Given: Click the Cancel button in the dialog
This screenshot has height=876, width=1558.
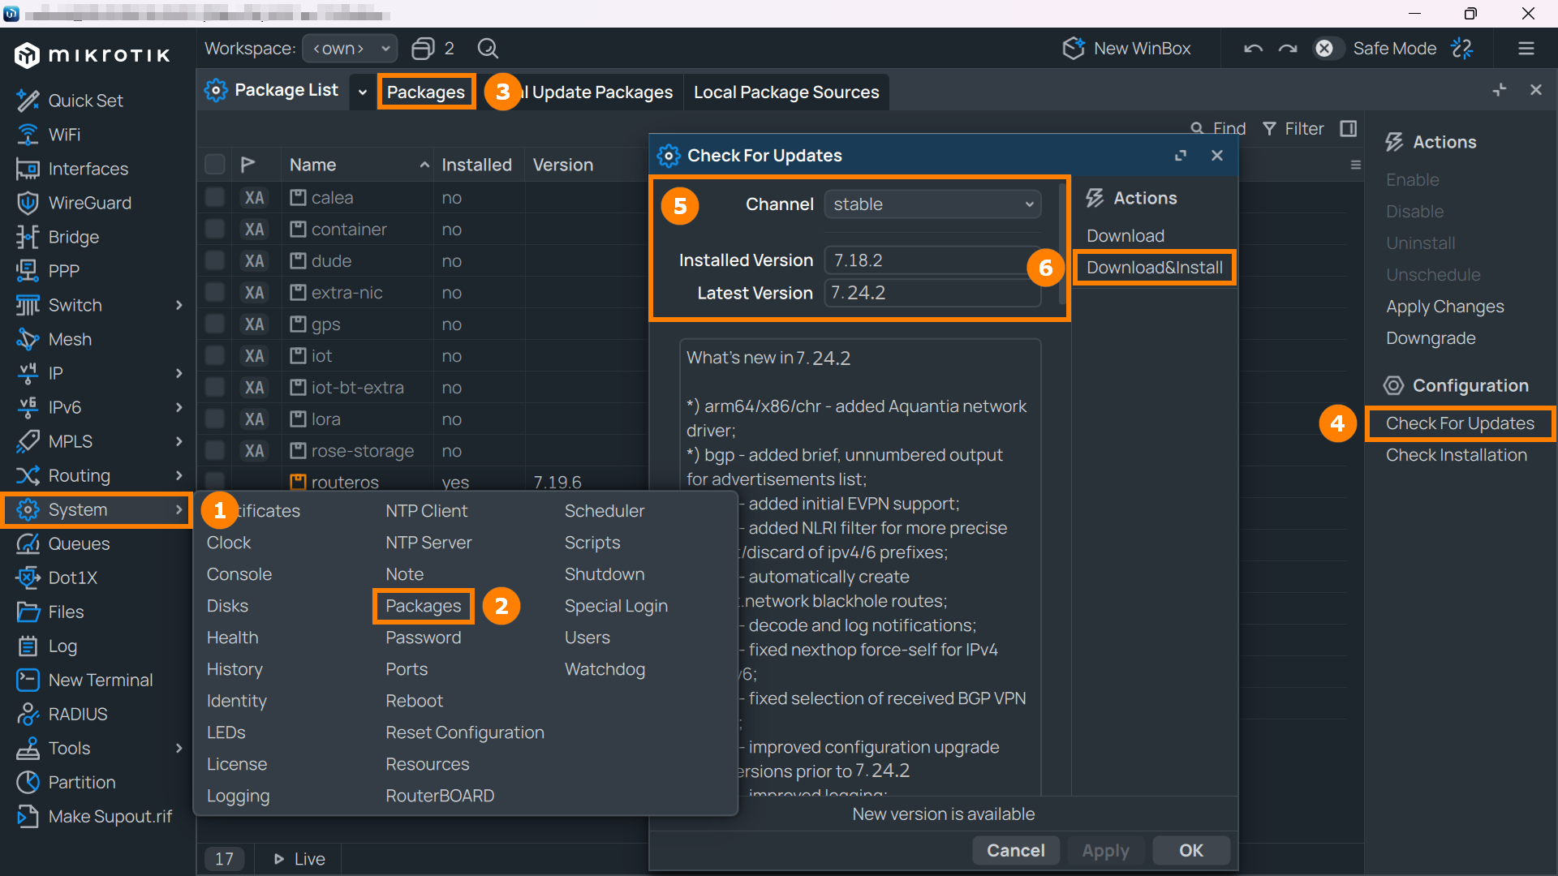Looking at the screenshot, I should click(x=1015, y=850).
